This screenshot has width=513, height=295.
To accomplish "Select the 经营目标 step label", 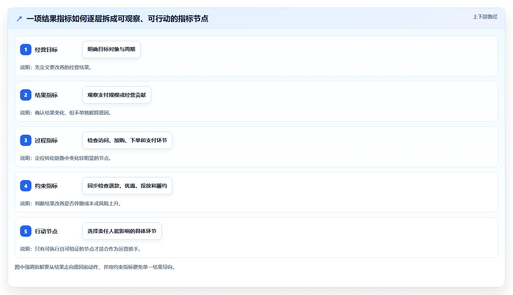I will pos(46,50).
